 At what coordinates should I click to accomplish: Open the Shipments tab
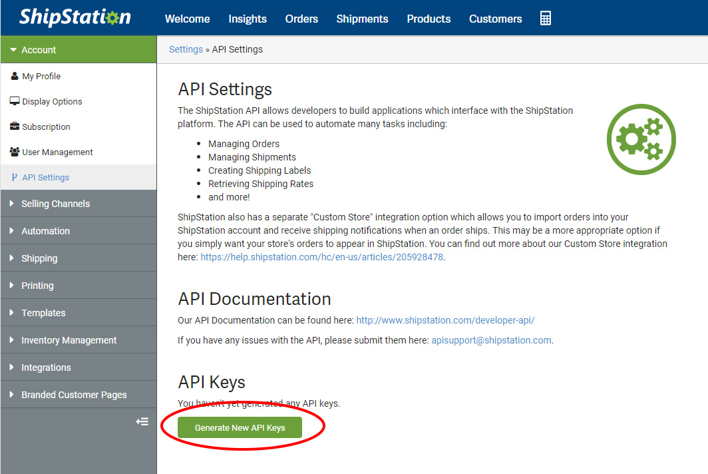click(362, 19)
